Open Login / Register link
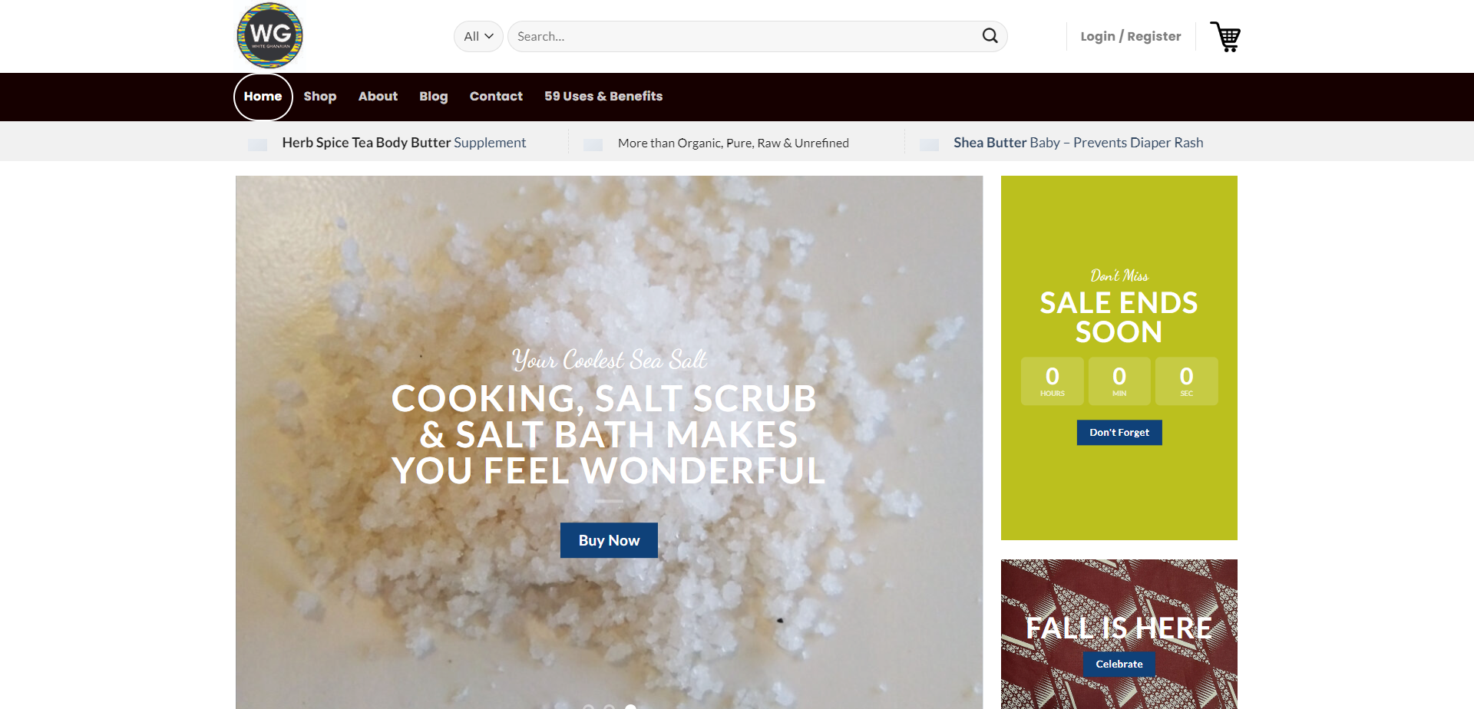Image resolution: width=1474 pixels, height=709 pixels. tap(1130, 37)
